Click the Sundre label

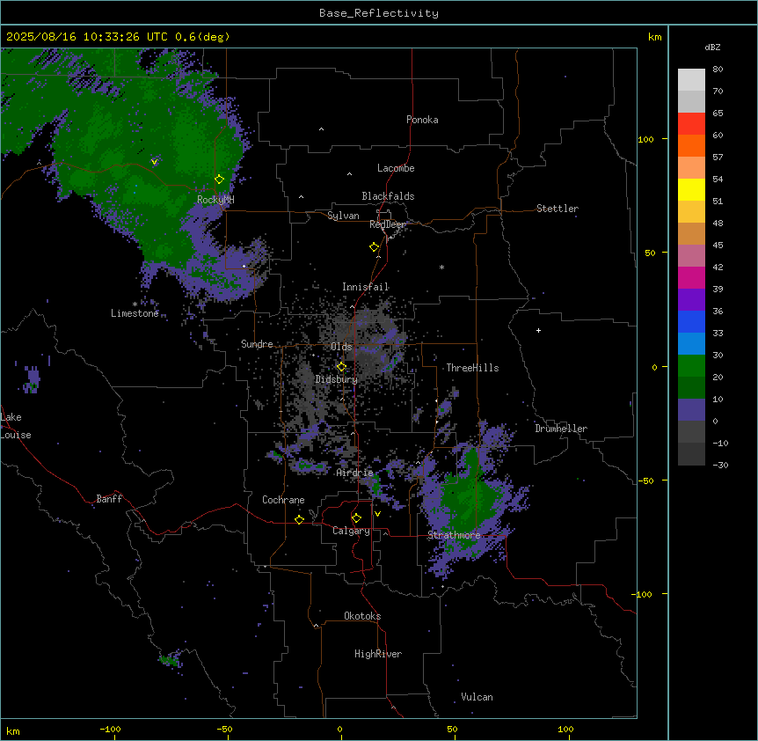click(257, 344)
